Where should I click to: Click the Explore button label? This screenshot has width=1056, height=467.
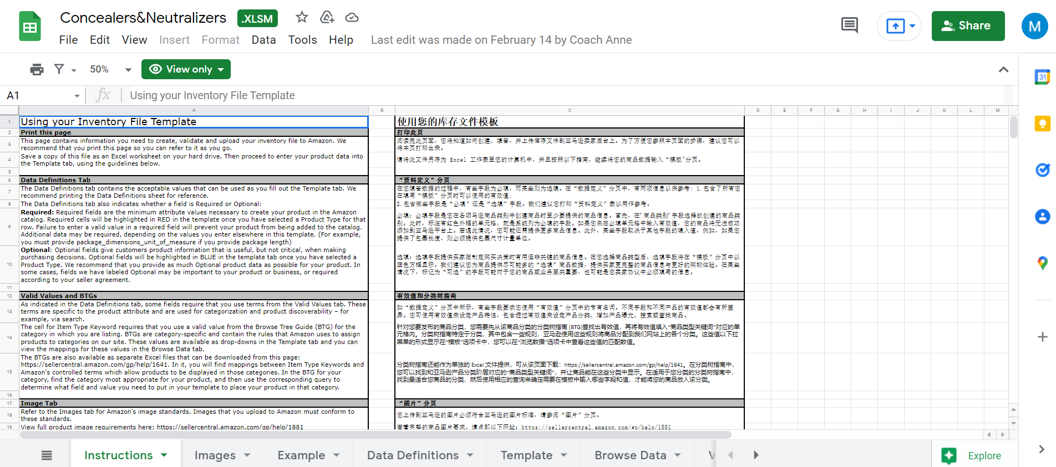pyautogui.click(x=984, y=455)
